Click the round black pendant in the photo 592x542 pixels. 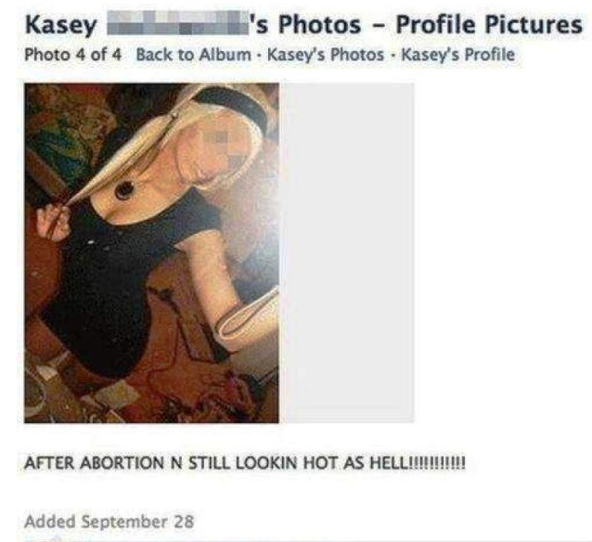point(124,188)
